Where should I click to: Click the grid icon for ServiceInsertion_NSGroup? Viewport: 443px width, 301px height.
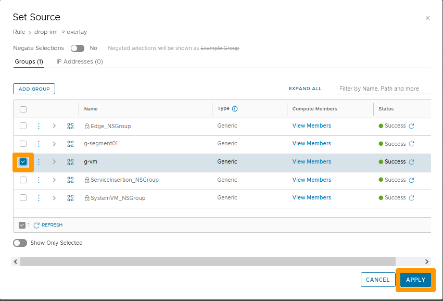(x=70, y=180)
